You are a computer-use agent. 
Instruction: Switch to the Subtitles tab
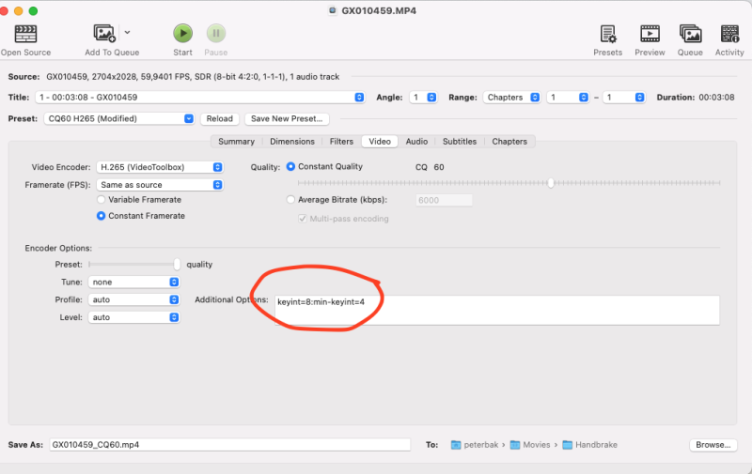point(460,141)
